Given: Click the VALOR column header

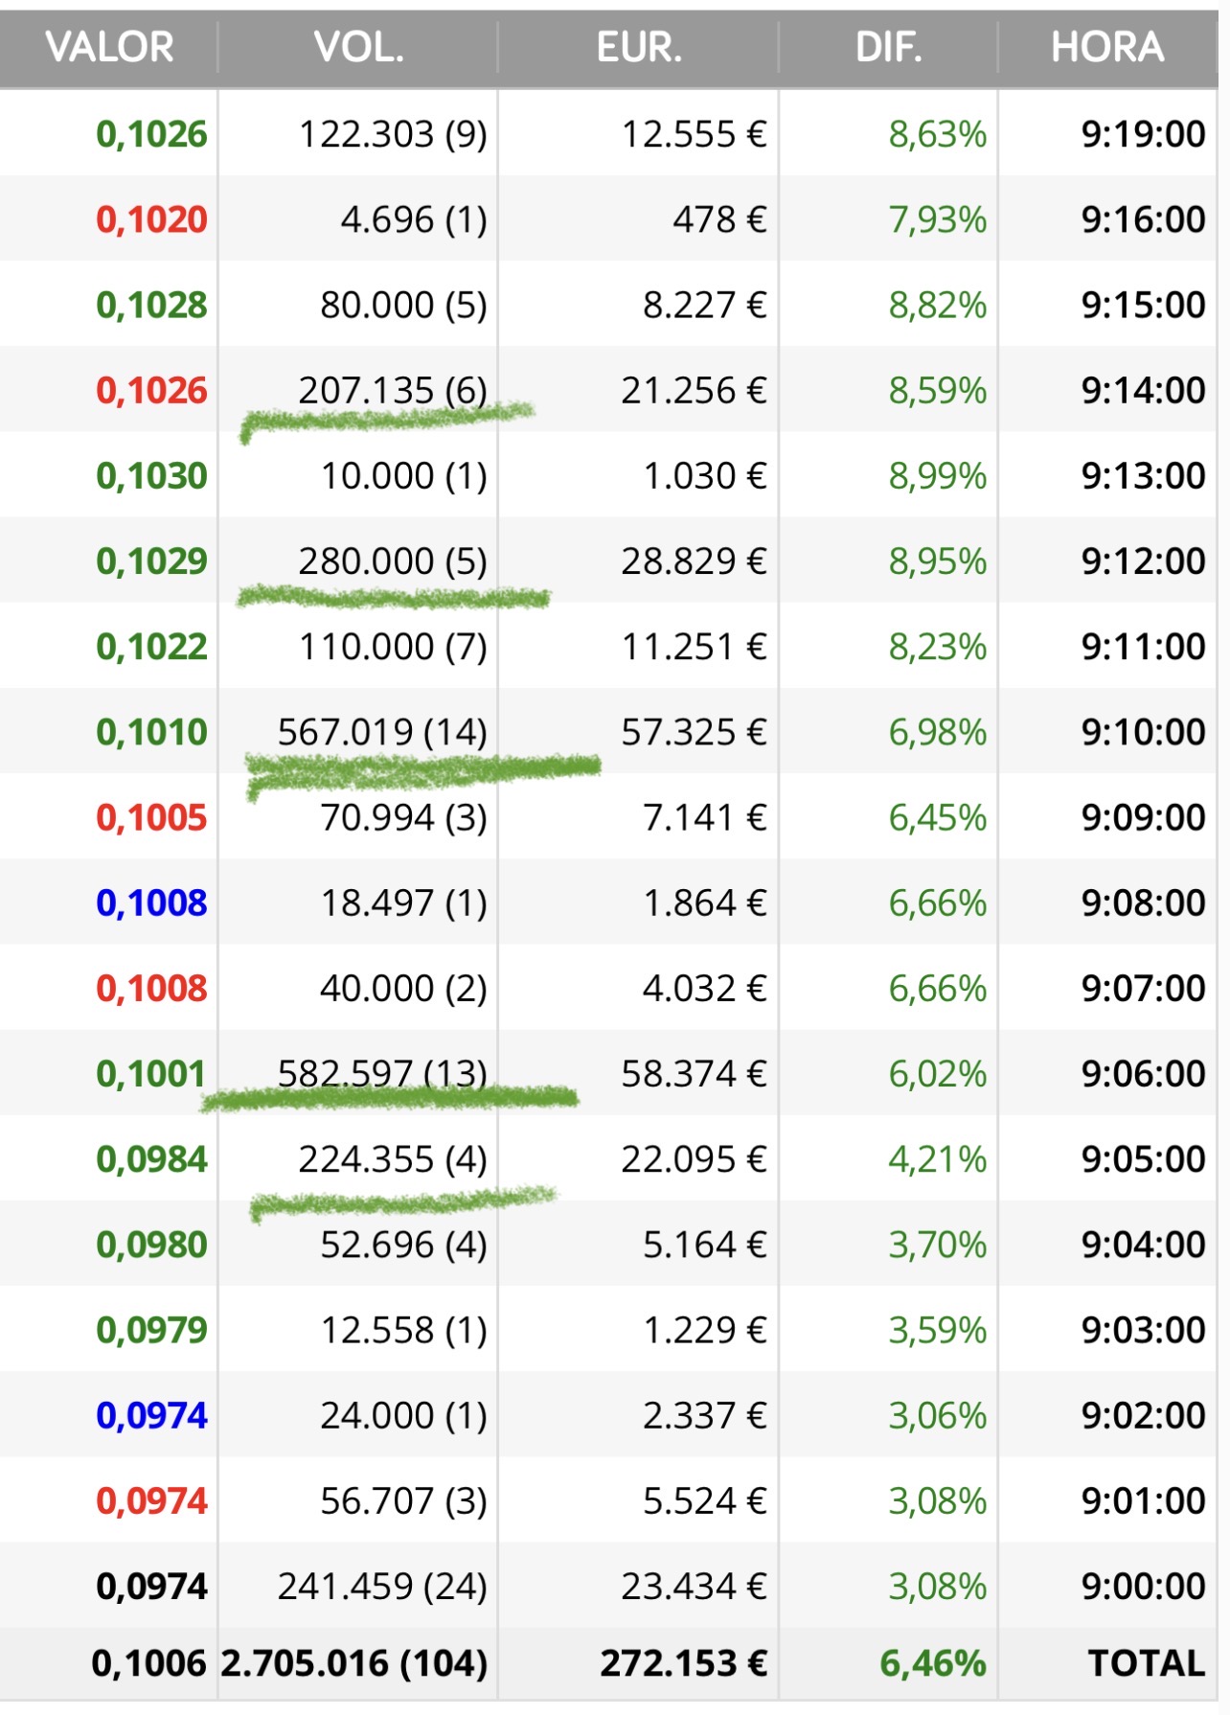Looking at the screenshot, I should pyautogui.click(x=109, y=47).
